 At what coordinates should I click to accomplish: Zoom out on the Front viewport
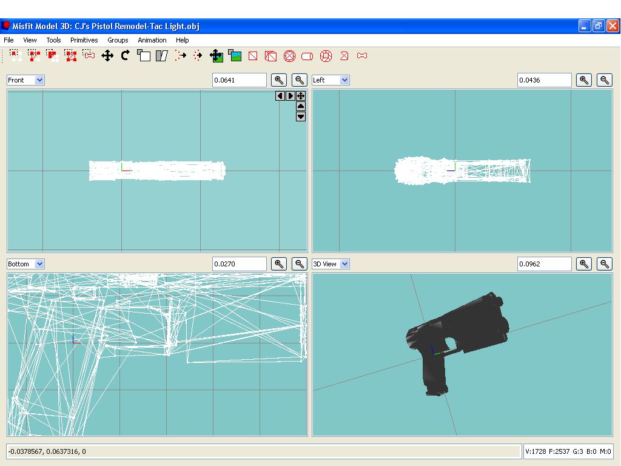tap(300, 80)
